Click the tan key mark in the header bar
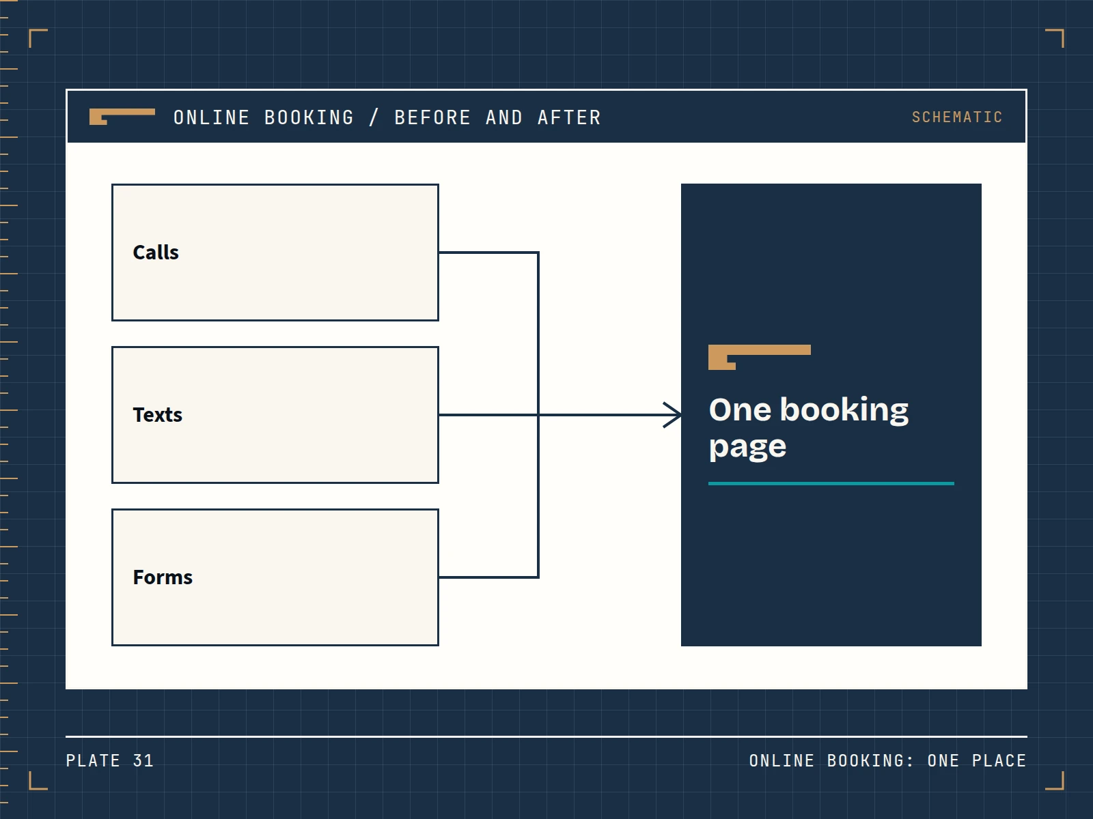Image resolution: width=1093 pixels, height=819 pixels. pyautogui.click(x=122, y=117)
